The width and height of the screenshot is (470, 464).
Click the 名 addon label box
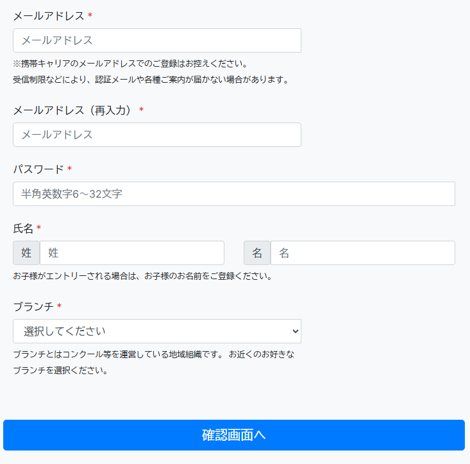tap(257, 253)
